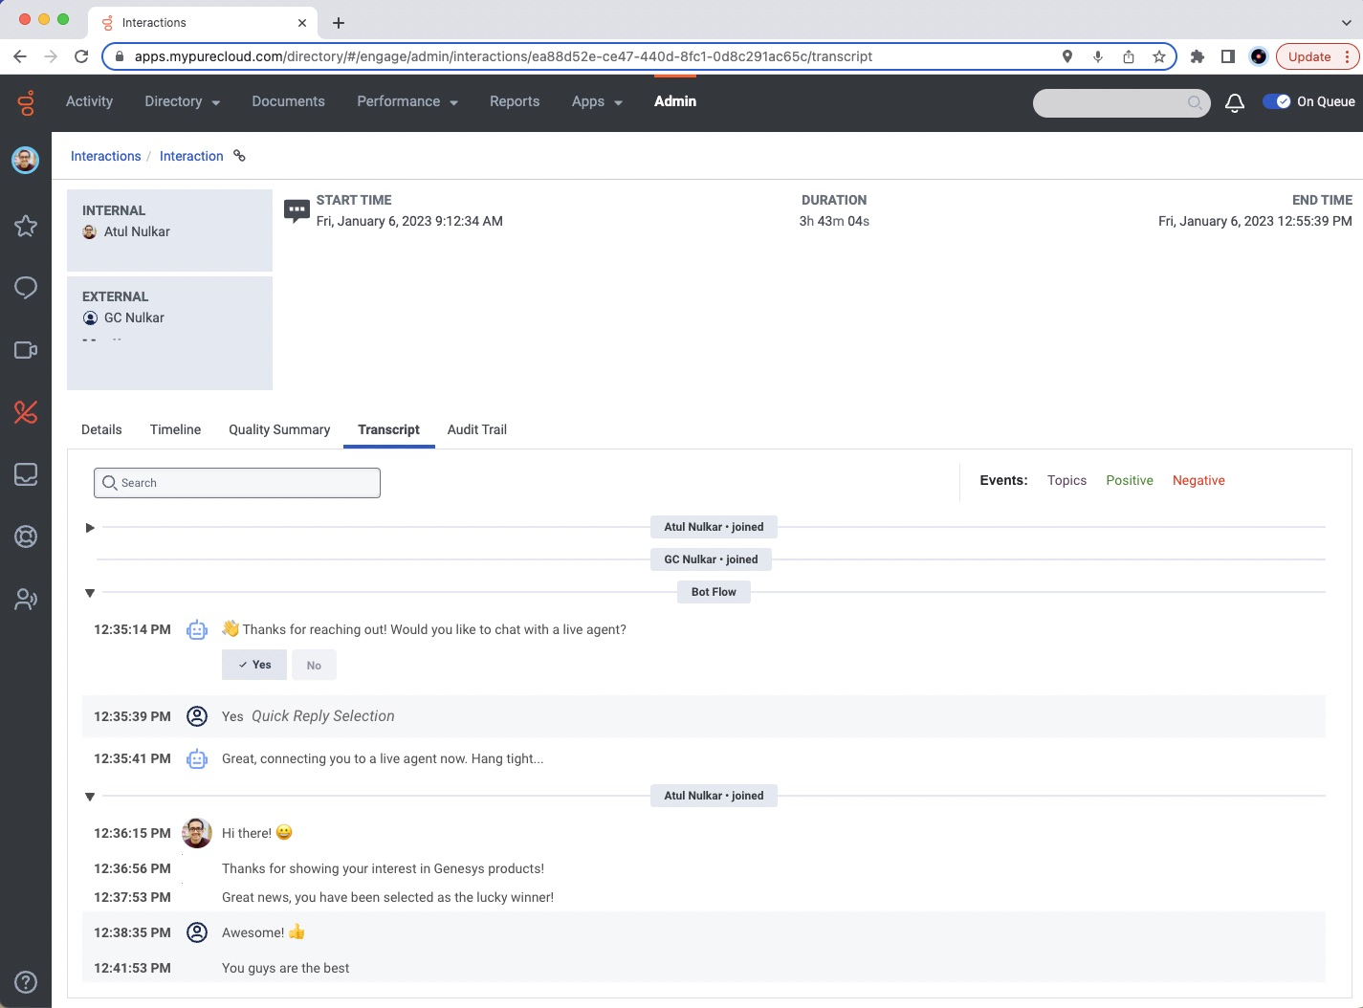Toggle Topics events filter
This screenshot has height=1008, width=1363.
point(1066,480)
